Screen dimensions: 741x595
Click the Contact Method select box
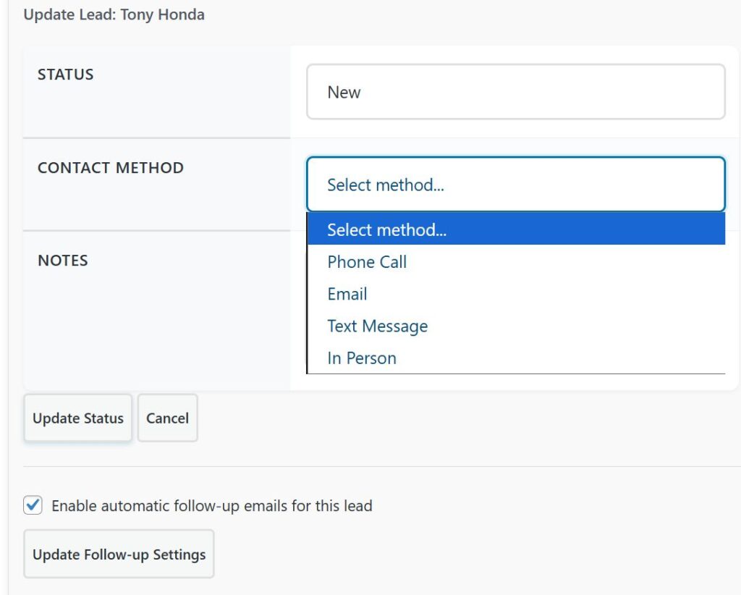(x=515, y=185)
